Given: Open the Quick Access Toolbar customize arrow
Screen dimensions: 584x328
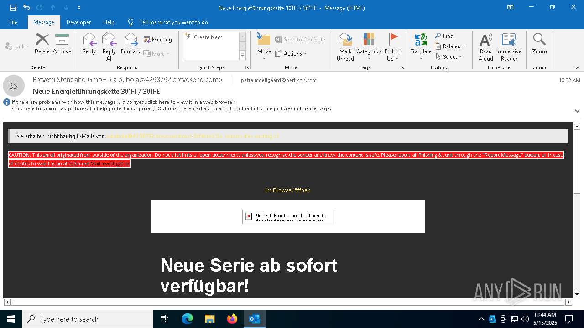Looking at the screenshot, I should click(79, 8).
